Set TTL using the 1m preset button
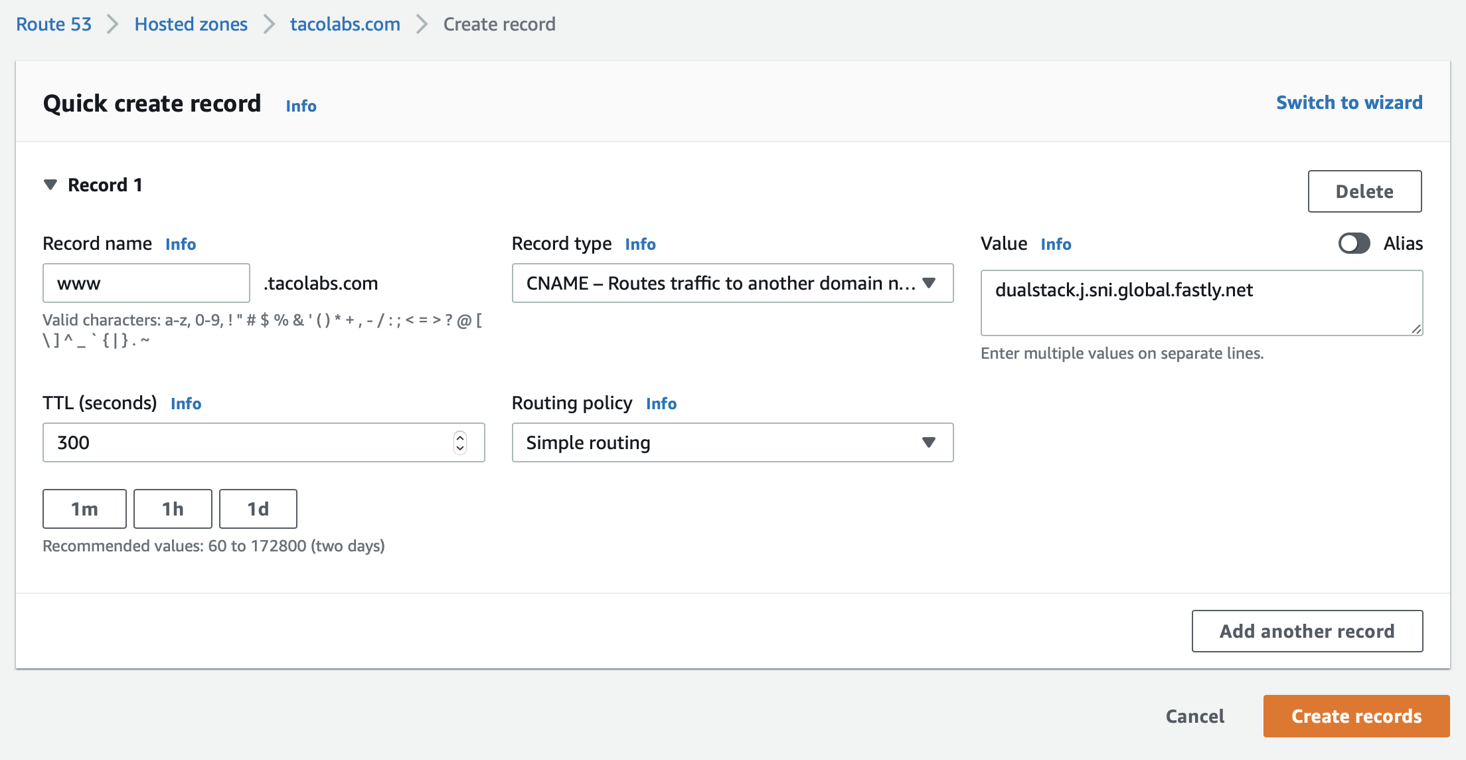This screenshot has height=760, width=1466. coord(84,508)
